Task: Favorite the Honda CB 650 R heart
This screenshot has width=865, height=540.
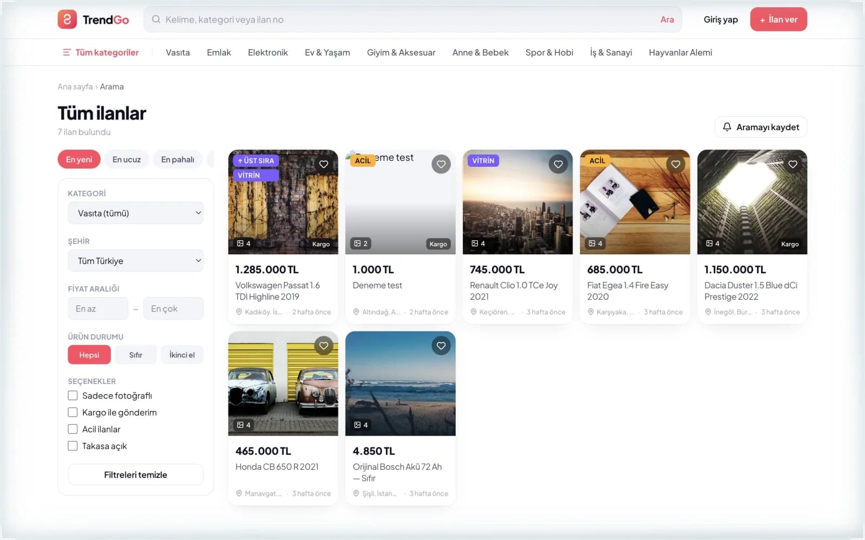Action: [324, 346]
